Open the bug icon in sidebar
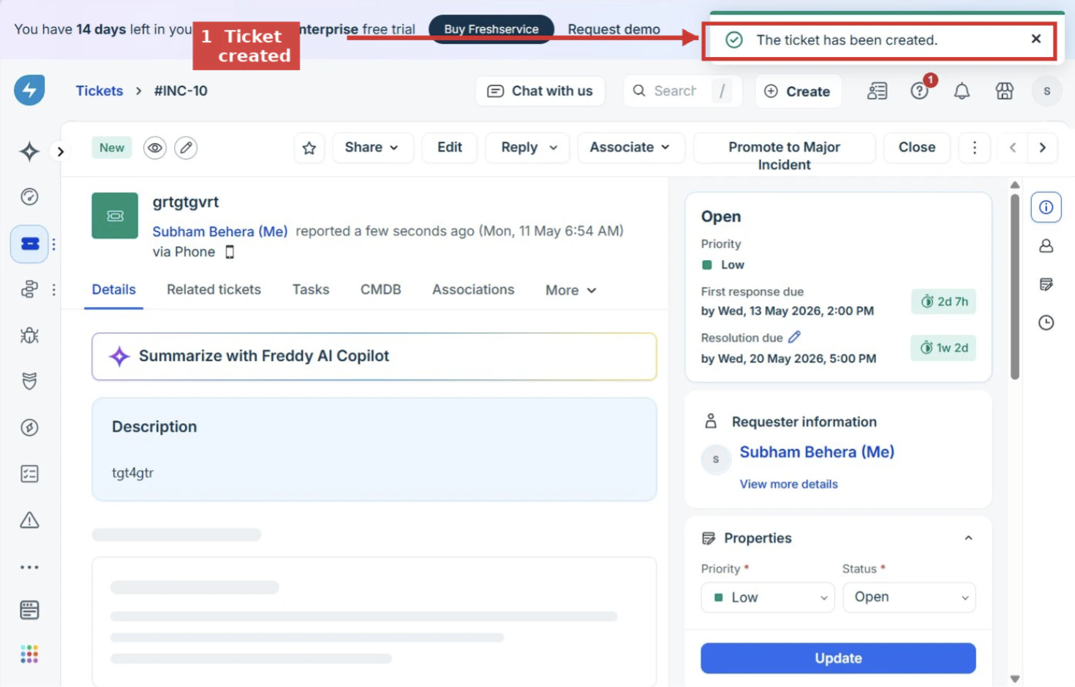The height and width of the screenshot is (687, 1075). point(29,335)
